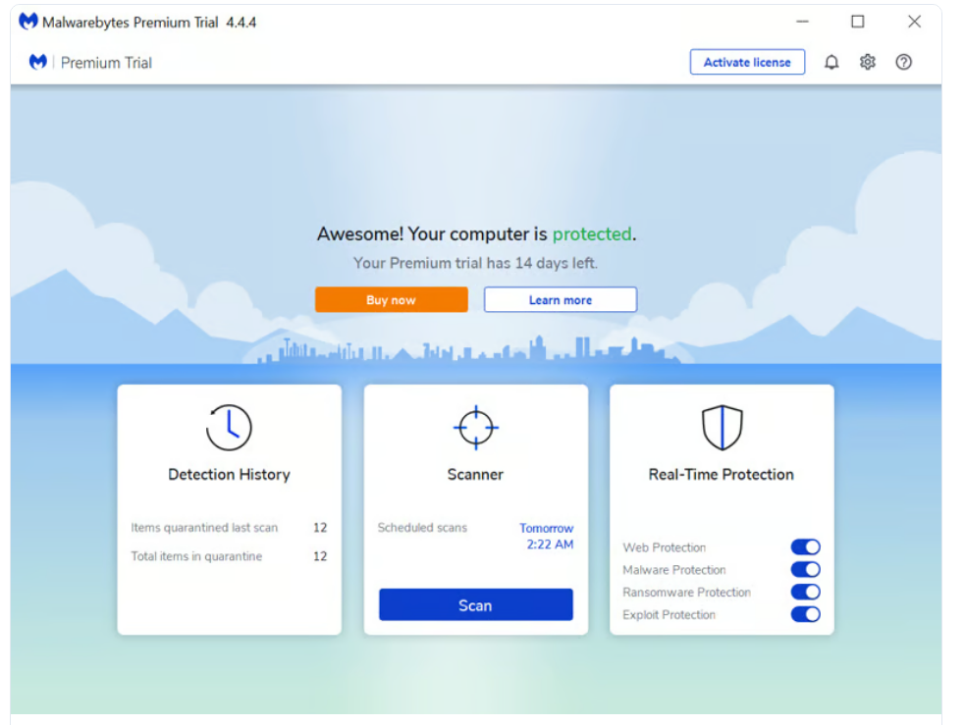Click the Scanner crosshair icon
This screenshot has height=725, width=965.
click(475, 428)
